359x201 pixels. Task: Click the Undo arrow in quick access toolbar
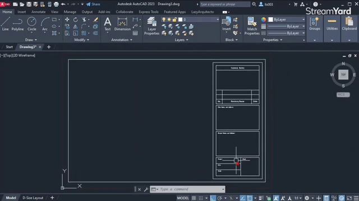pos(63,4)
